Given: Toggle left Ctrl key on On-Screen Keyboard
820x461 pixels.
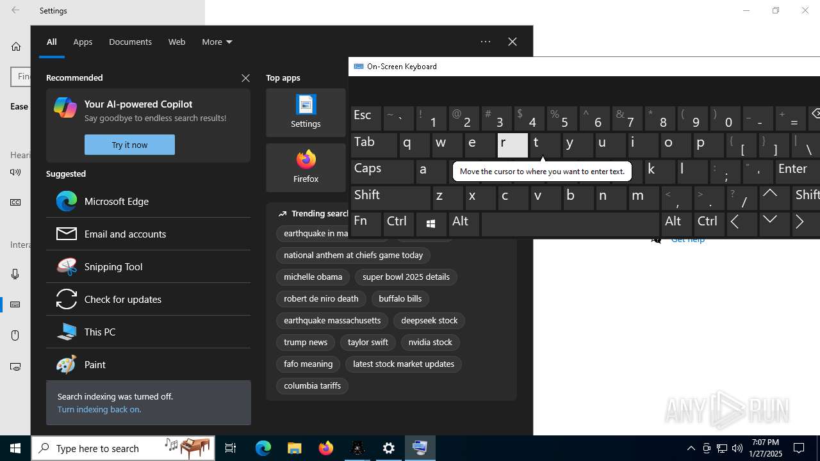Looking at the screenshot, I should click(398, 224).
